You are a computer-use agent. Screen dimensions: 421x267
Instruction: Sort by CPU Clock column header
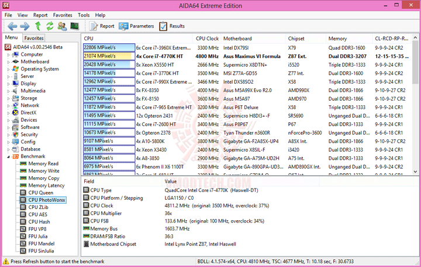tap(207, 39)
